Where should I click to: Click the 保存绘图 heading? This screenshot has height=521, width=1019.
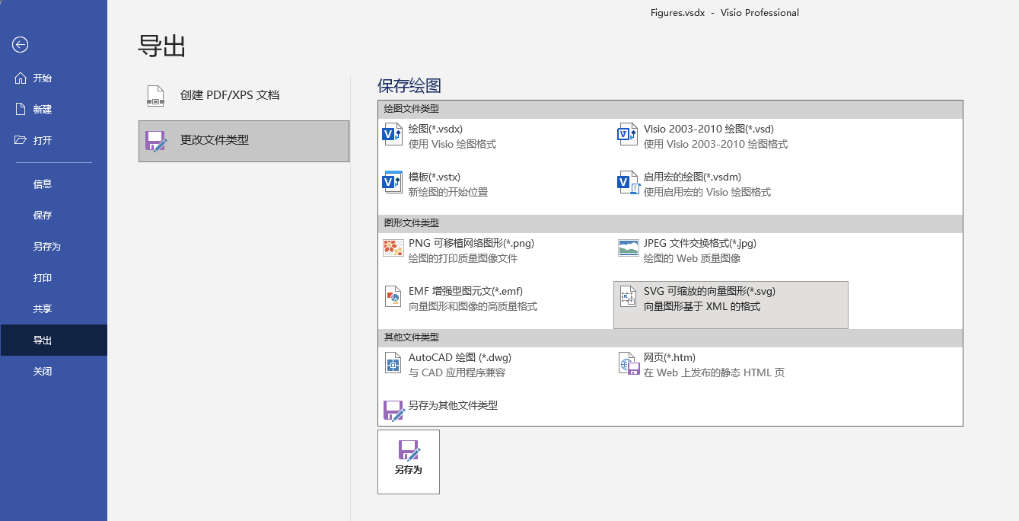click(x=409, y=85)
